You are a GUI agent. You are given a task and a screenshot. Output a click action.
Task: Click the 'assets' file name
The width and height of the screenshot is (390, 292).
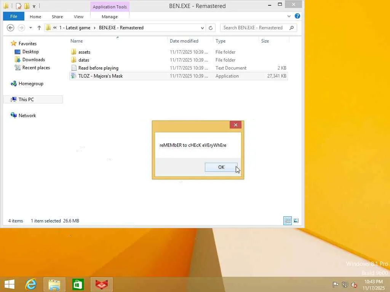click(x=84, y=52)
